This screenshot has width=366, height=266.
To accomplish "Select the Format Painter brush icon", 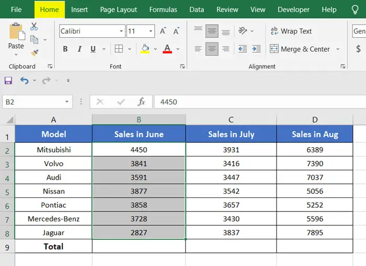I will pos(35,52).
